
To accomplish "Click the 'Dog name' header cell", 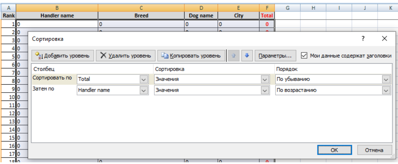I will (201, 16).
